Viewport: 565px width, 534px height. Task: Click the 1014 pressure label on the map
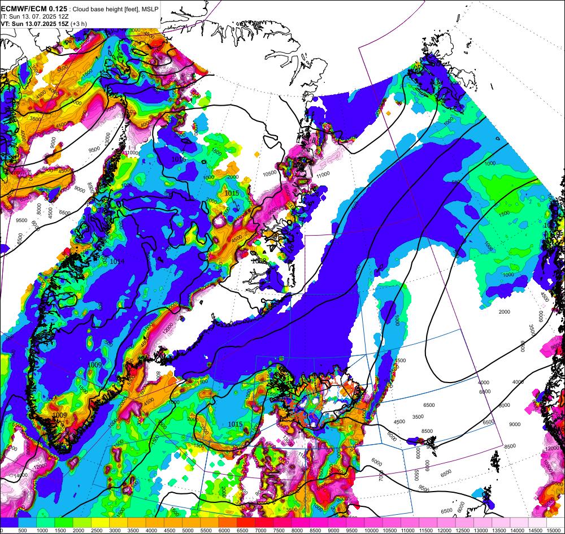coord(117,261)
